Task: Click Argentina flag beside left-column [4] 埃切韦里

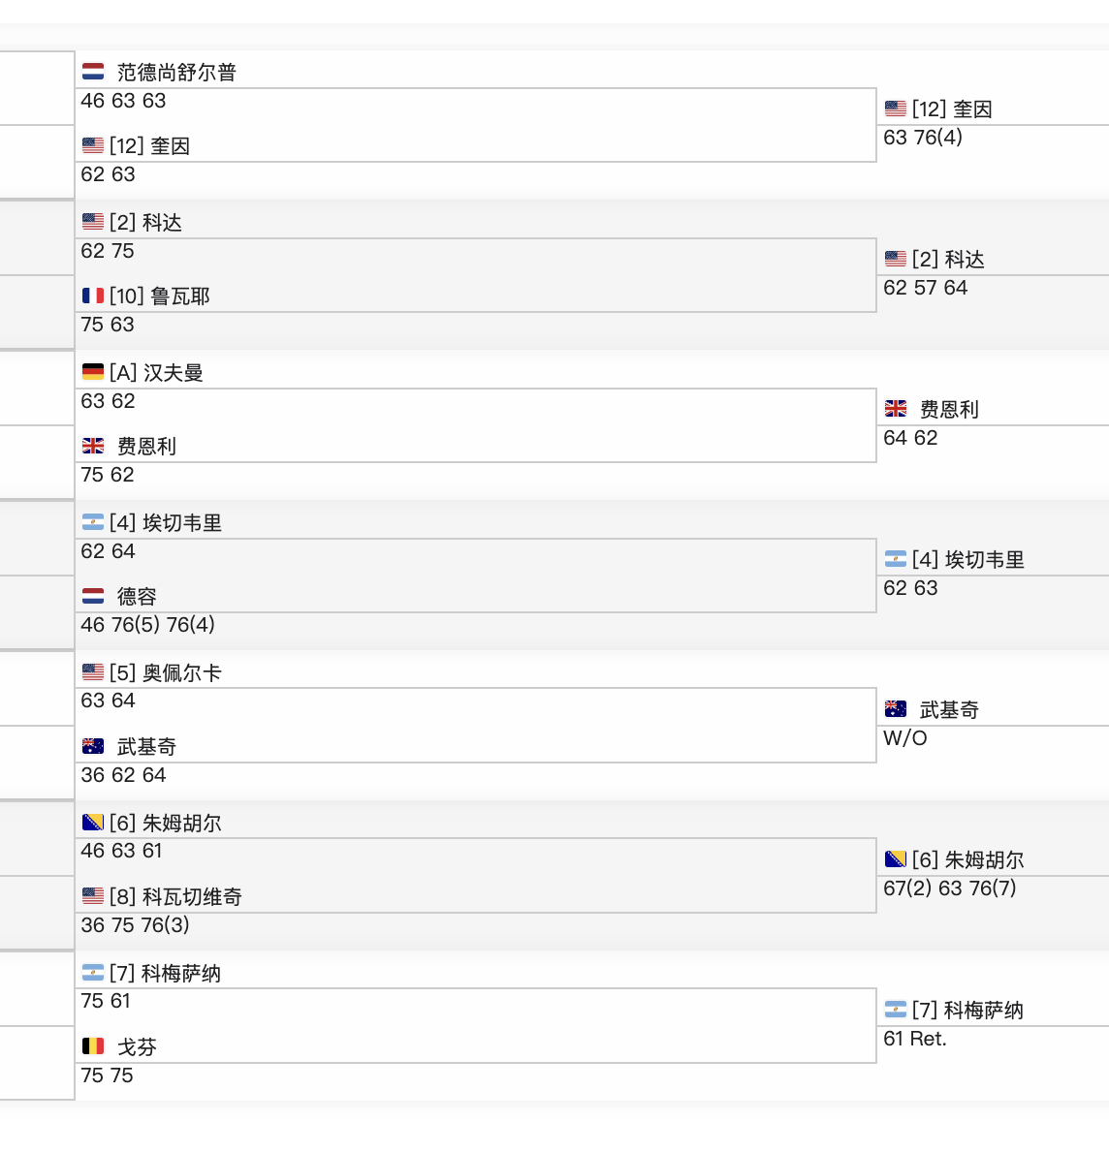Action: point(93,522)
